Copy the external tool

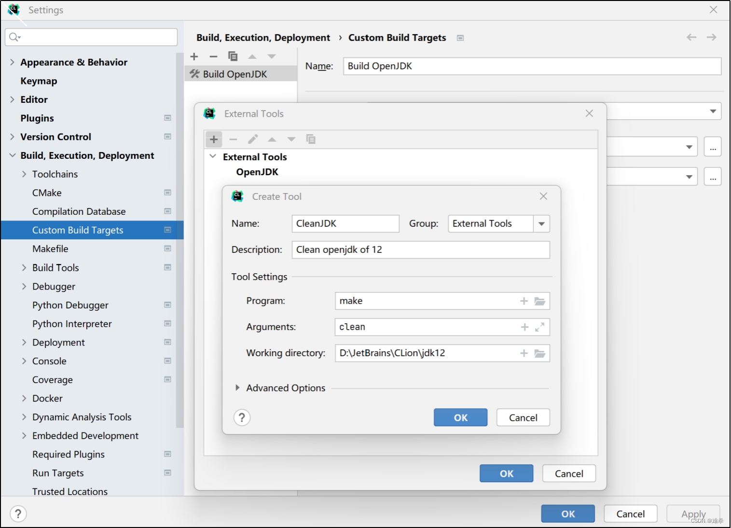(311, 139)
